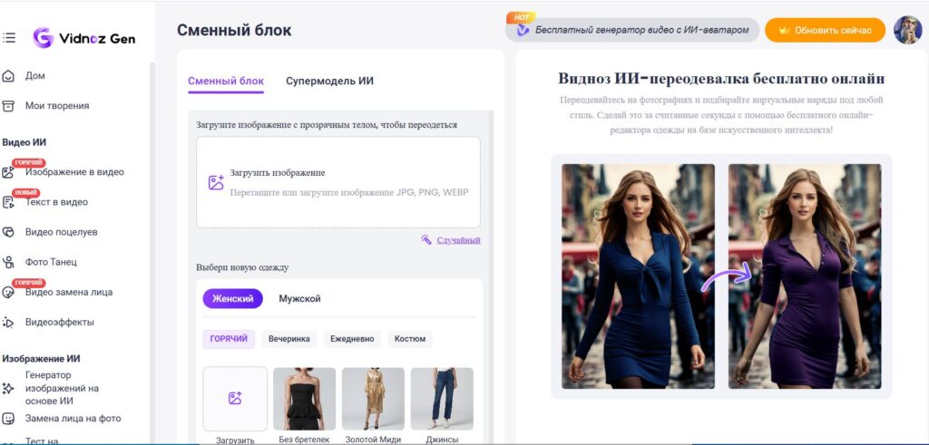The height and width of the screenshot is (445, 929).
Task: Select Текст в видео tool
Action: point(55,202)
